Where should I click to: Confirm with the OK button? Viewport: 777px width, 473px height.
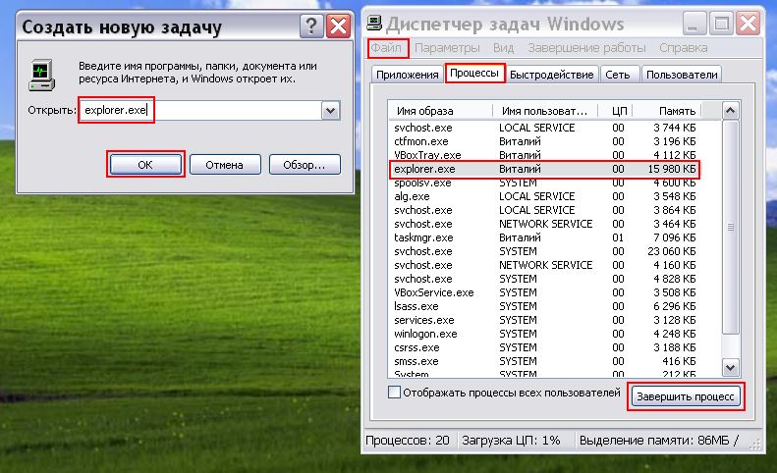tap(145, 165)
